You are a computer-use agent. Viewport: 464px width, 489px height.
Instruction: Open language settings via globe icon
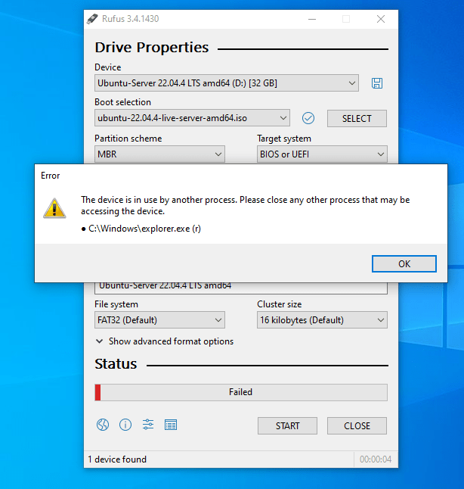click(103, 425)
